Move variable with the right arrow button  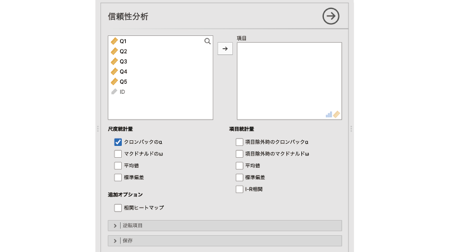click(x=224, y=49)
